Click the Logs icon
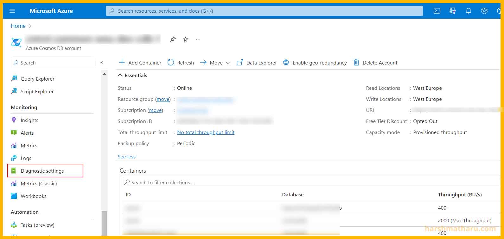The image size is (504, 239). pos(14,158)
